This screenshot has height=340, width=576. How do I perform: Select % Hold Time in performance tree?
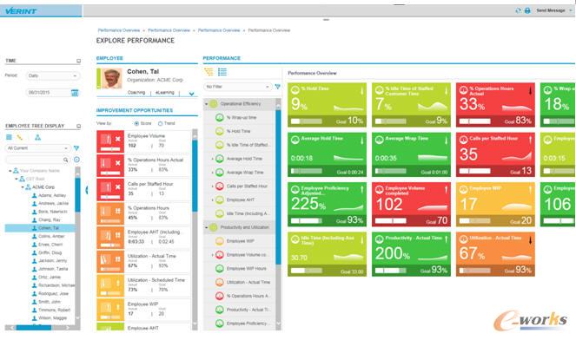pyautogui.click(x=238, y=131)
